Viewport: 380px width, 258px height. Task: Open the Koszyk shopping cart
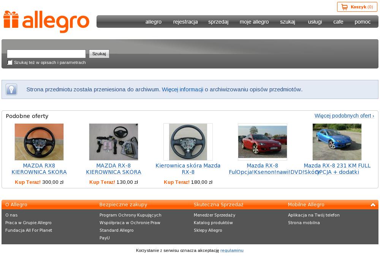(357, 7)
